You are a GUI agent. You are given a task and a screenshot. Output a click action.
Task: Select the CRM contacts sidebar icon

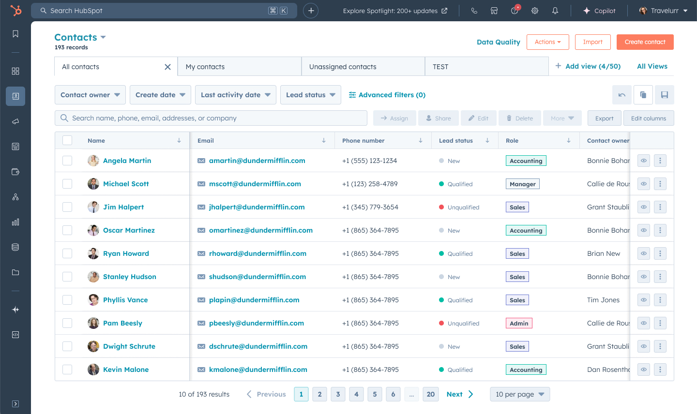coord(15,96)
